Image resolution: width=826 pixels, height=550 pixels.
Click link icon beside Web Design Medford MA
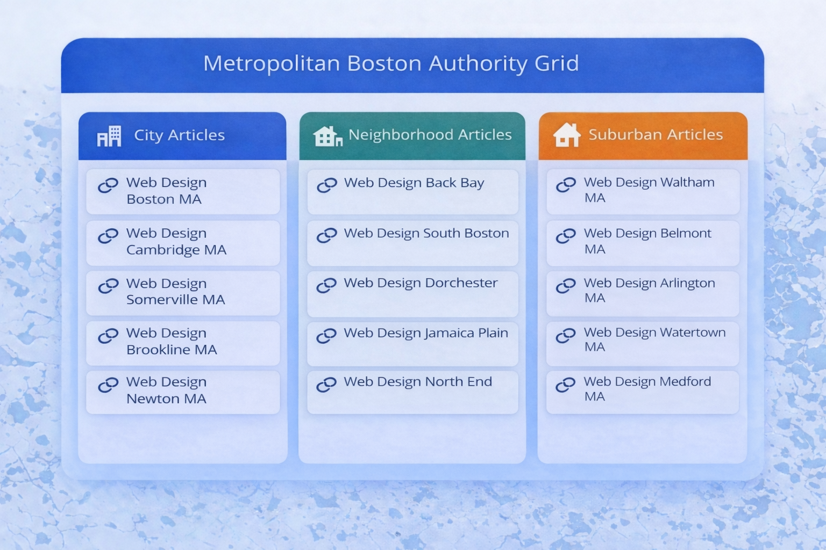pos(566,385)
